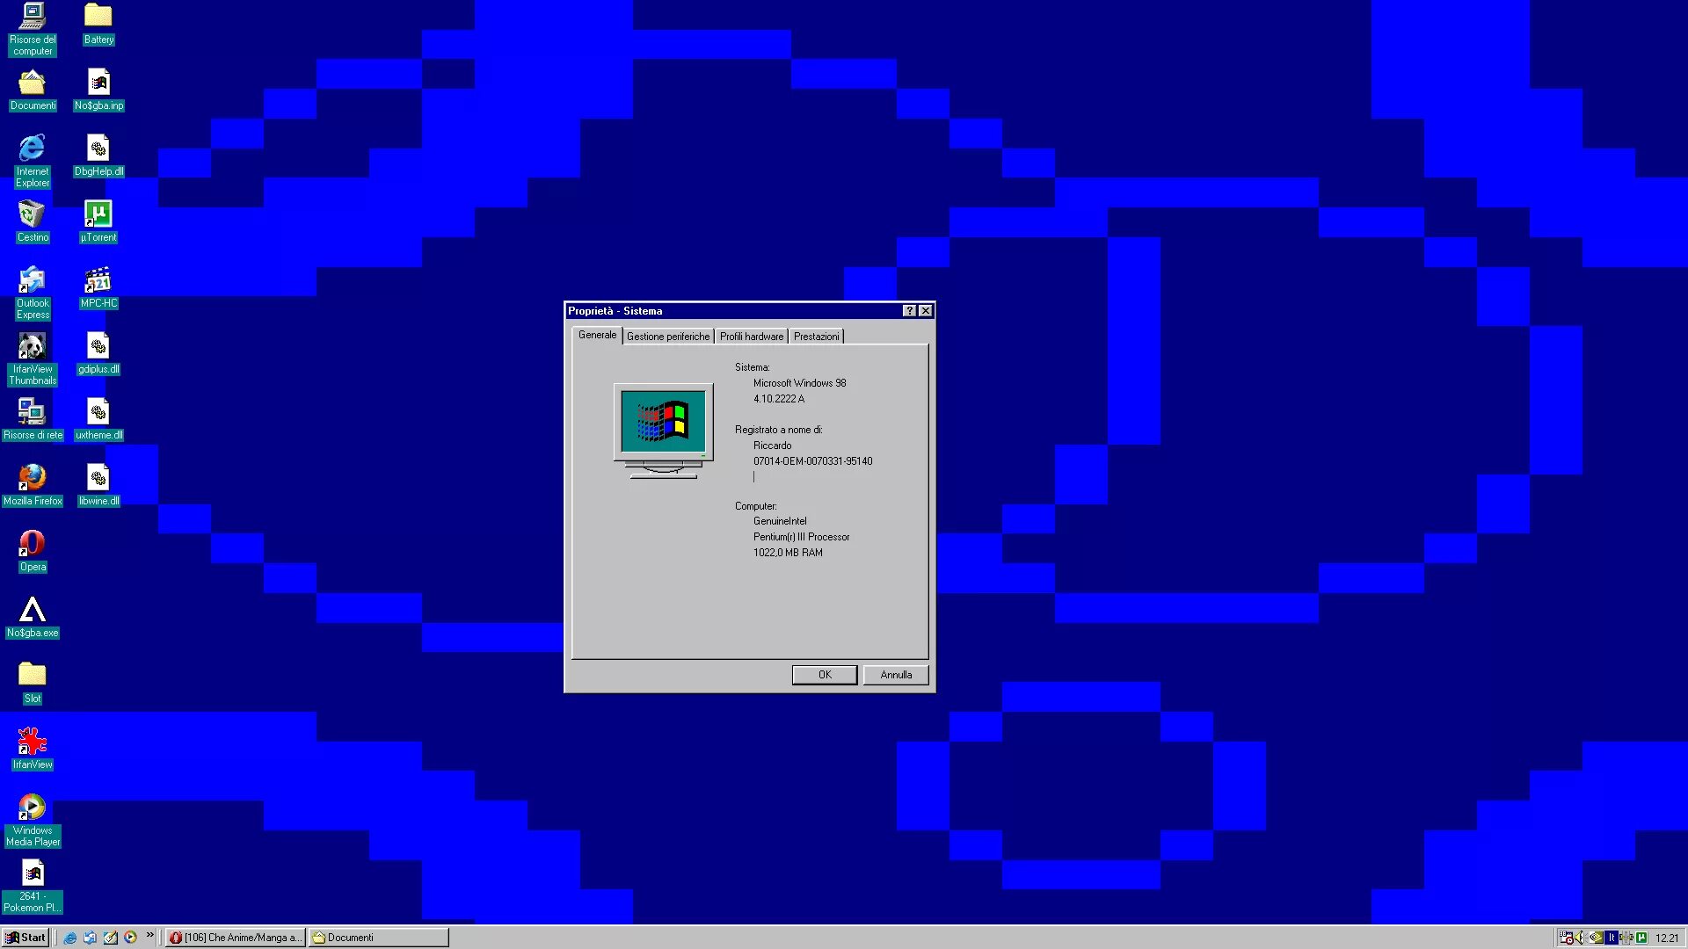Select the MPC-HC desktop shortcut
Screen dimensions: 1688x949
(x=98, y=287)
